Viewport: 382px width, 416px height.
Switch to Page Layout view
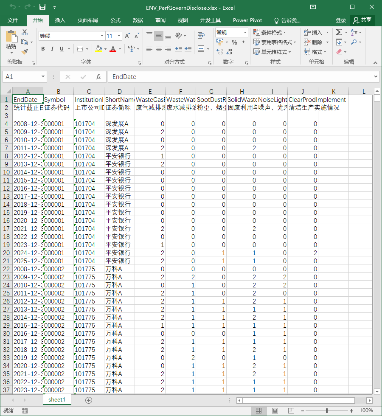(x=275, y=411)
